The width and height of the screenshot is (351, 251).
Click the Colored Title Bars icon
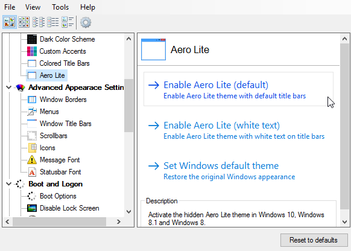pos(32,63)
